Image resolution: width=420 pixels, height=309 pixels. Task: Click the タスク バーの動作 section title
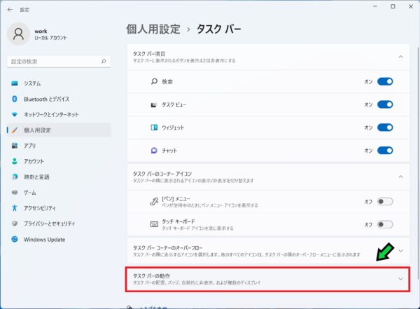[x=151, y=276]
